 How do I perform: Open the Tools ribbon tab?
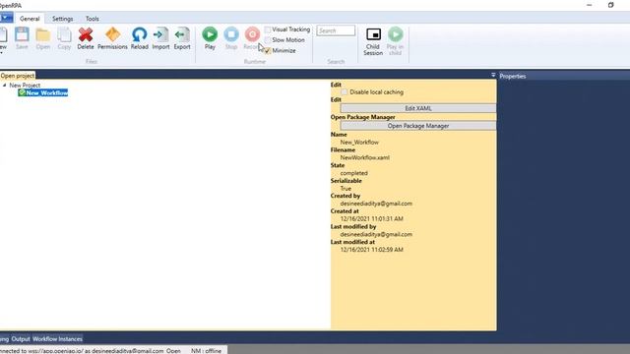pyautogui.click(x=92, y=19)
